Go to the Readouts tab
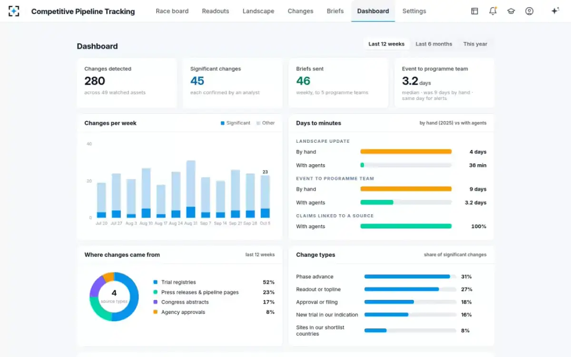This screenshot has width=571, height=357. (216, 11)
